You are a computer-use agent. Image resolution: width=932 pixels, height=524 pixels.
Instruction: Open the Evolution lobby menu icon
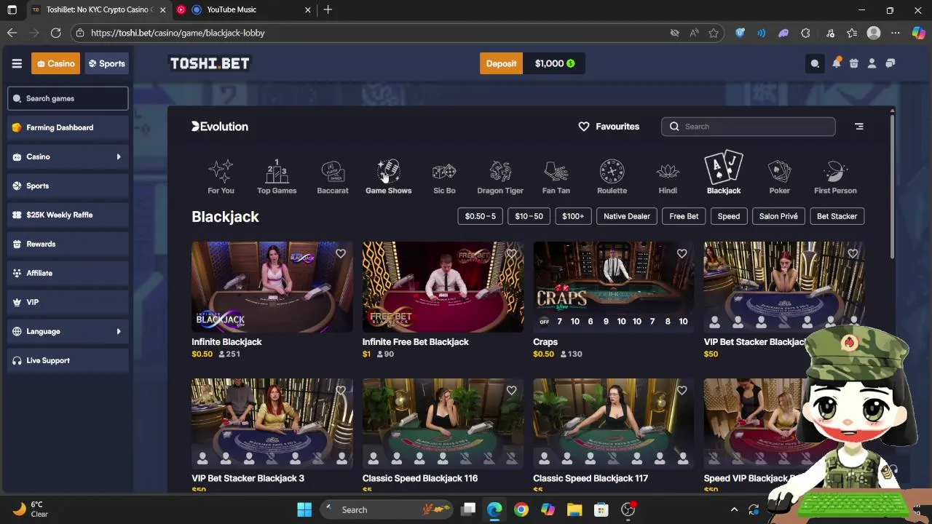(x=859, y=127)
